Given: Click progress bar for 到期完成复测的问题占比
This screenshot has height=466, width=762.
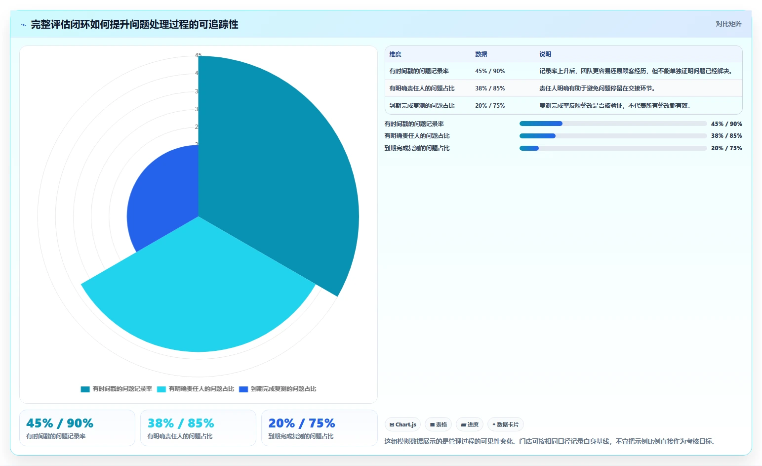Looking at the screenshot, I should point(613,148).
